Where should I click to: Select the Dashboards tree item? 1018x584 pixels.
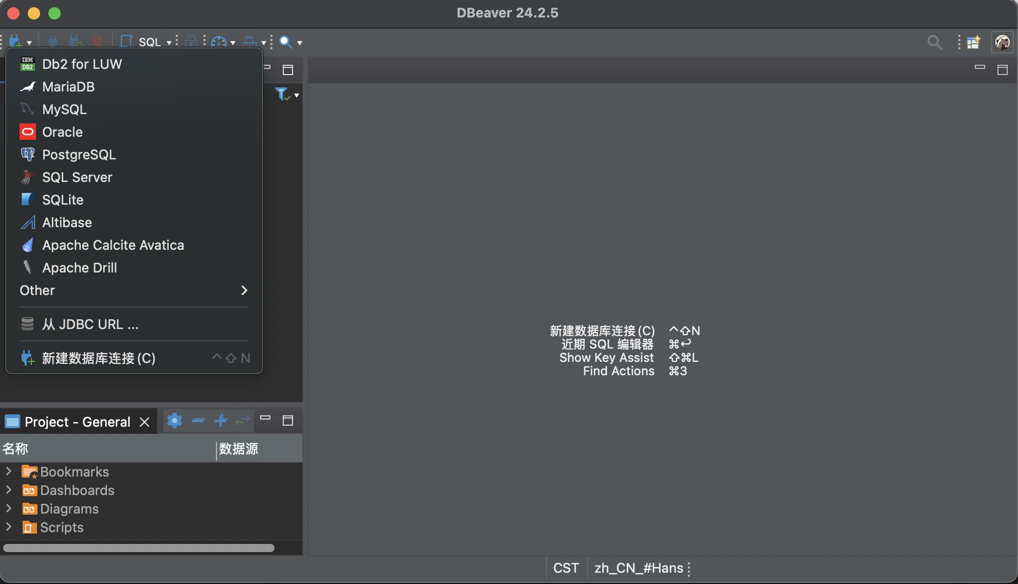[x=77, y=490]
